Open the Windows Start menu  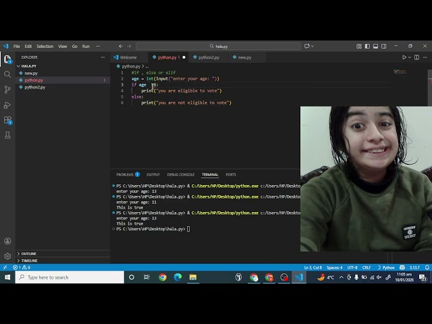pyautogui.click(x=7, y=277)
